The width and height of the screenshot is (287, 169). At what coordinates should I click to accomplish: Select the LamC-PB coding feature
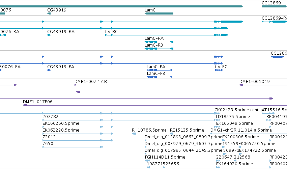(x=160, y=77)
